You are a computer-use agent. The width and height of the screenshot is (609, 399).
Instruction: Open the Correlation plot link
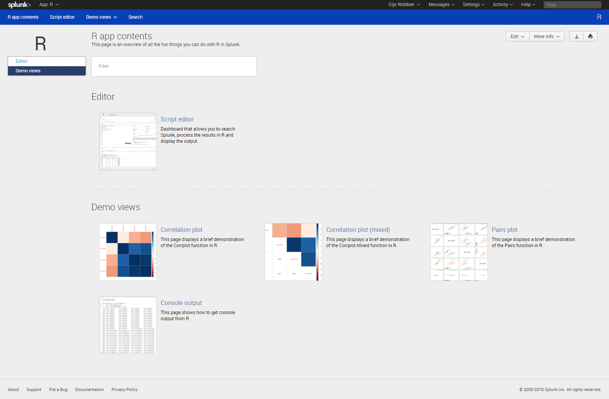click(x=182, y=230)
